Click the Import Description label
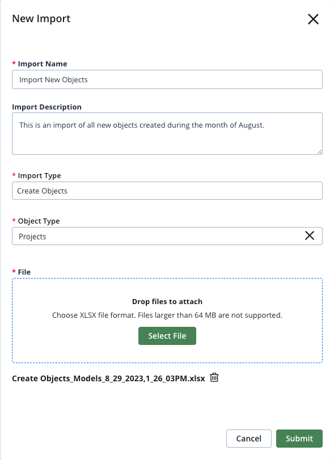 pyautogui.click(x=46, y=107)
